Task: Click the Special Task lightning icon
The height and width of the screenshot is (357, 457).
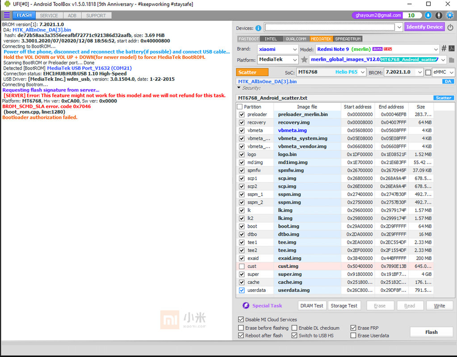Action: pyautogui.click(x=246, y=306)
